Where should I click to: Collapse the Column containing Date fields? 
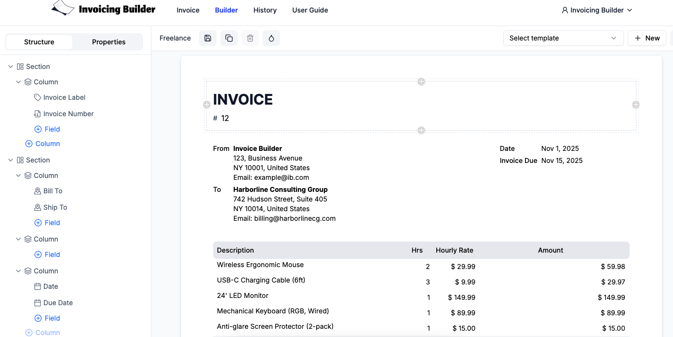tap(18, 271)
